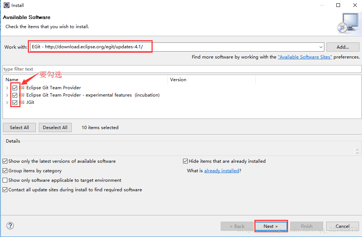Expand the Eclipse Git Team Provider tree node
Screen dimensions: 362x237
click(7, 88)
